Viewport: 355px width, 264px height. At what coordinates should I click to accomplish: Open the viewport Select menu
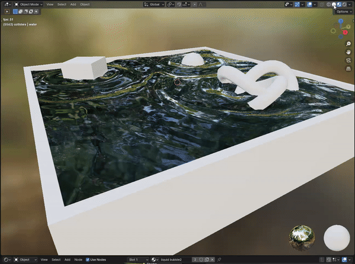[62, 4]
